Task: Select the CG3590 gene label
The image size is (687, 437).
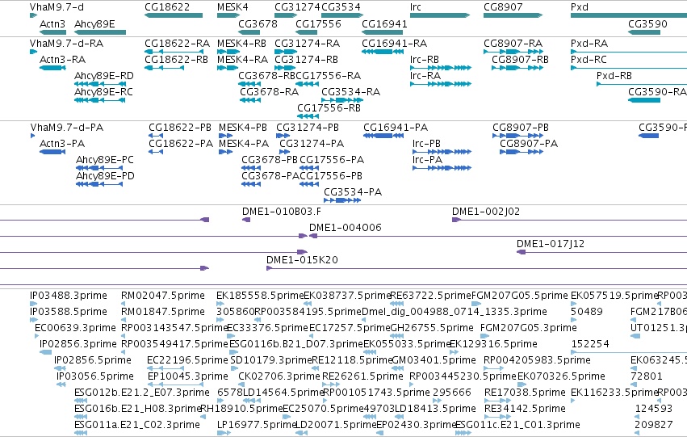Action: coord(647,23)
